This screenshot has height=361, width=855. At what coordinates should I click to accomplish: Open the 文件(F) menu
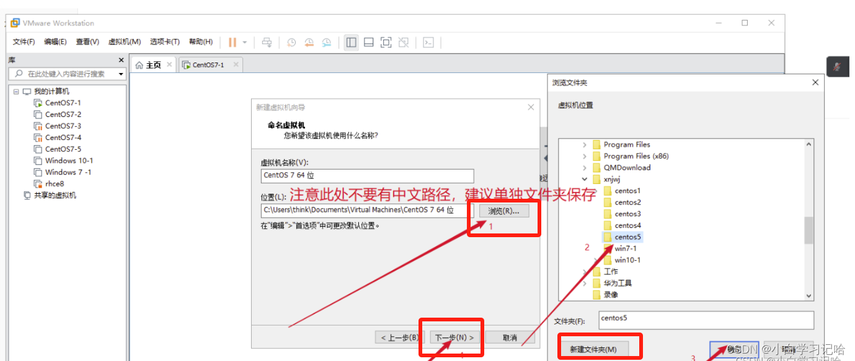tap(24, 42)
